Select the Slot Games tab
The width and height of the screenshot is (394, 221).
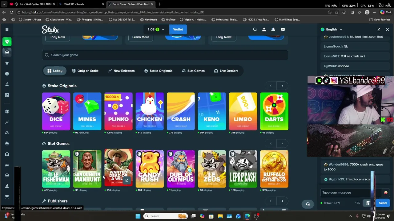(x=193, y=71)
